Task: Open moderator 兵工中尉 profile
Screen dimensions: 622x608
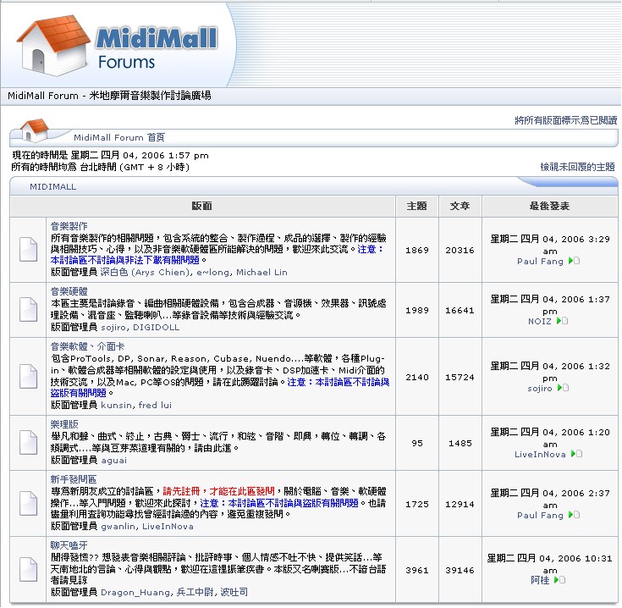Action: tap(195, 592)
